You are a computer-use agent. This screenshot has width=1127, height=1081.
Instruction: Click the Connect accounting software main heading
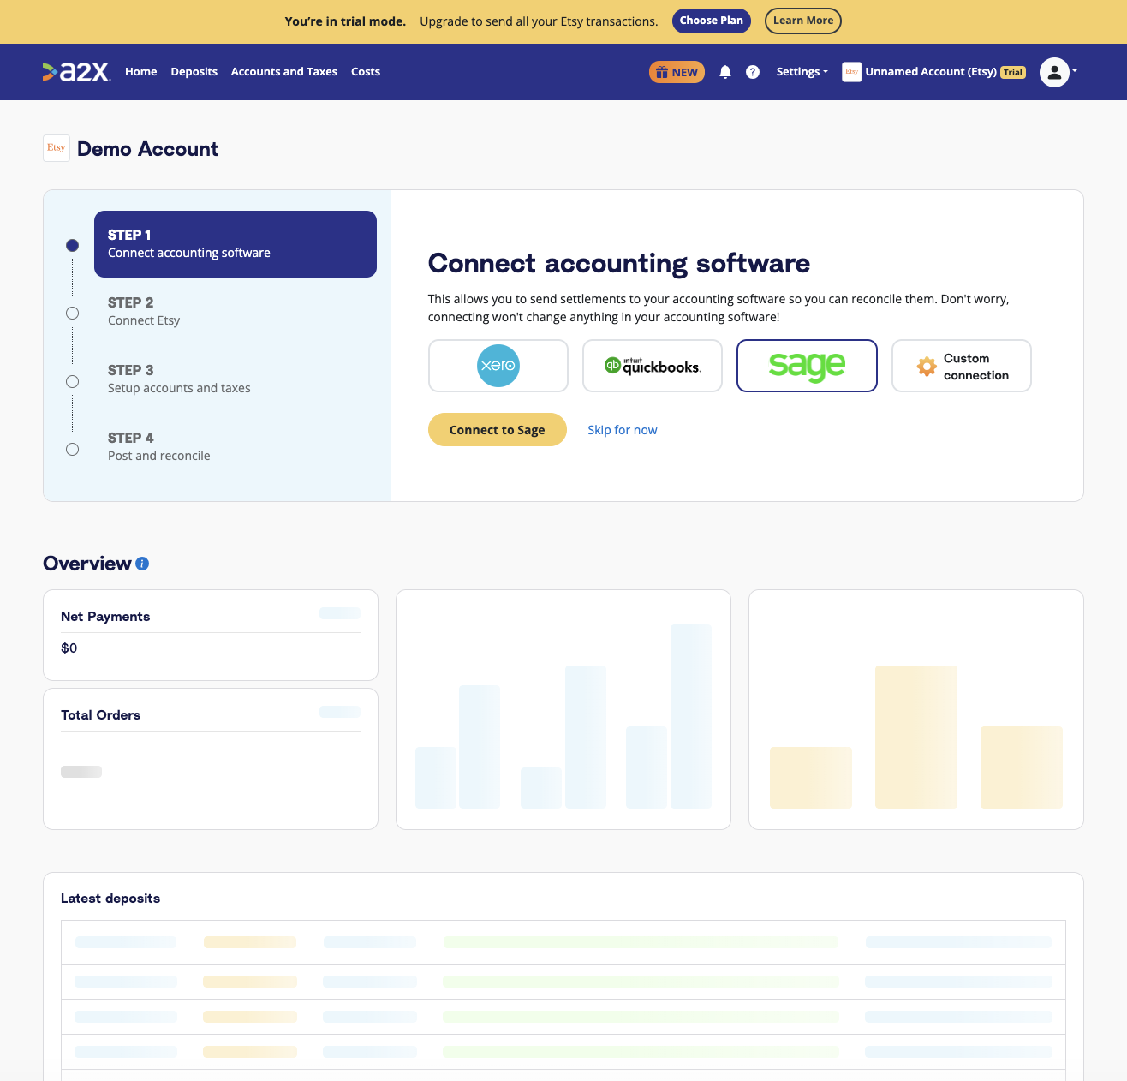[x=619, y=263]
